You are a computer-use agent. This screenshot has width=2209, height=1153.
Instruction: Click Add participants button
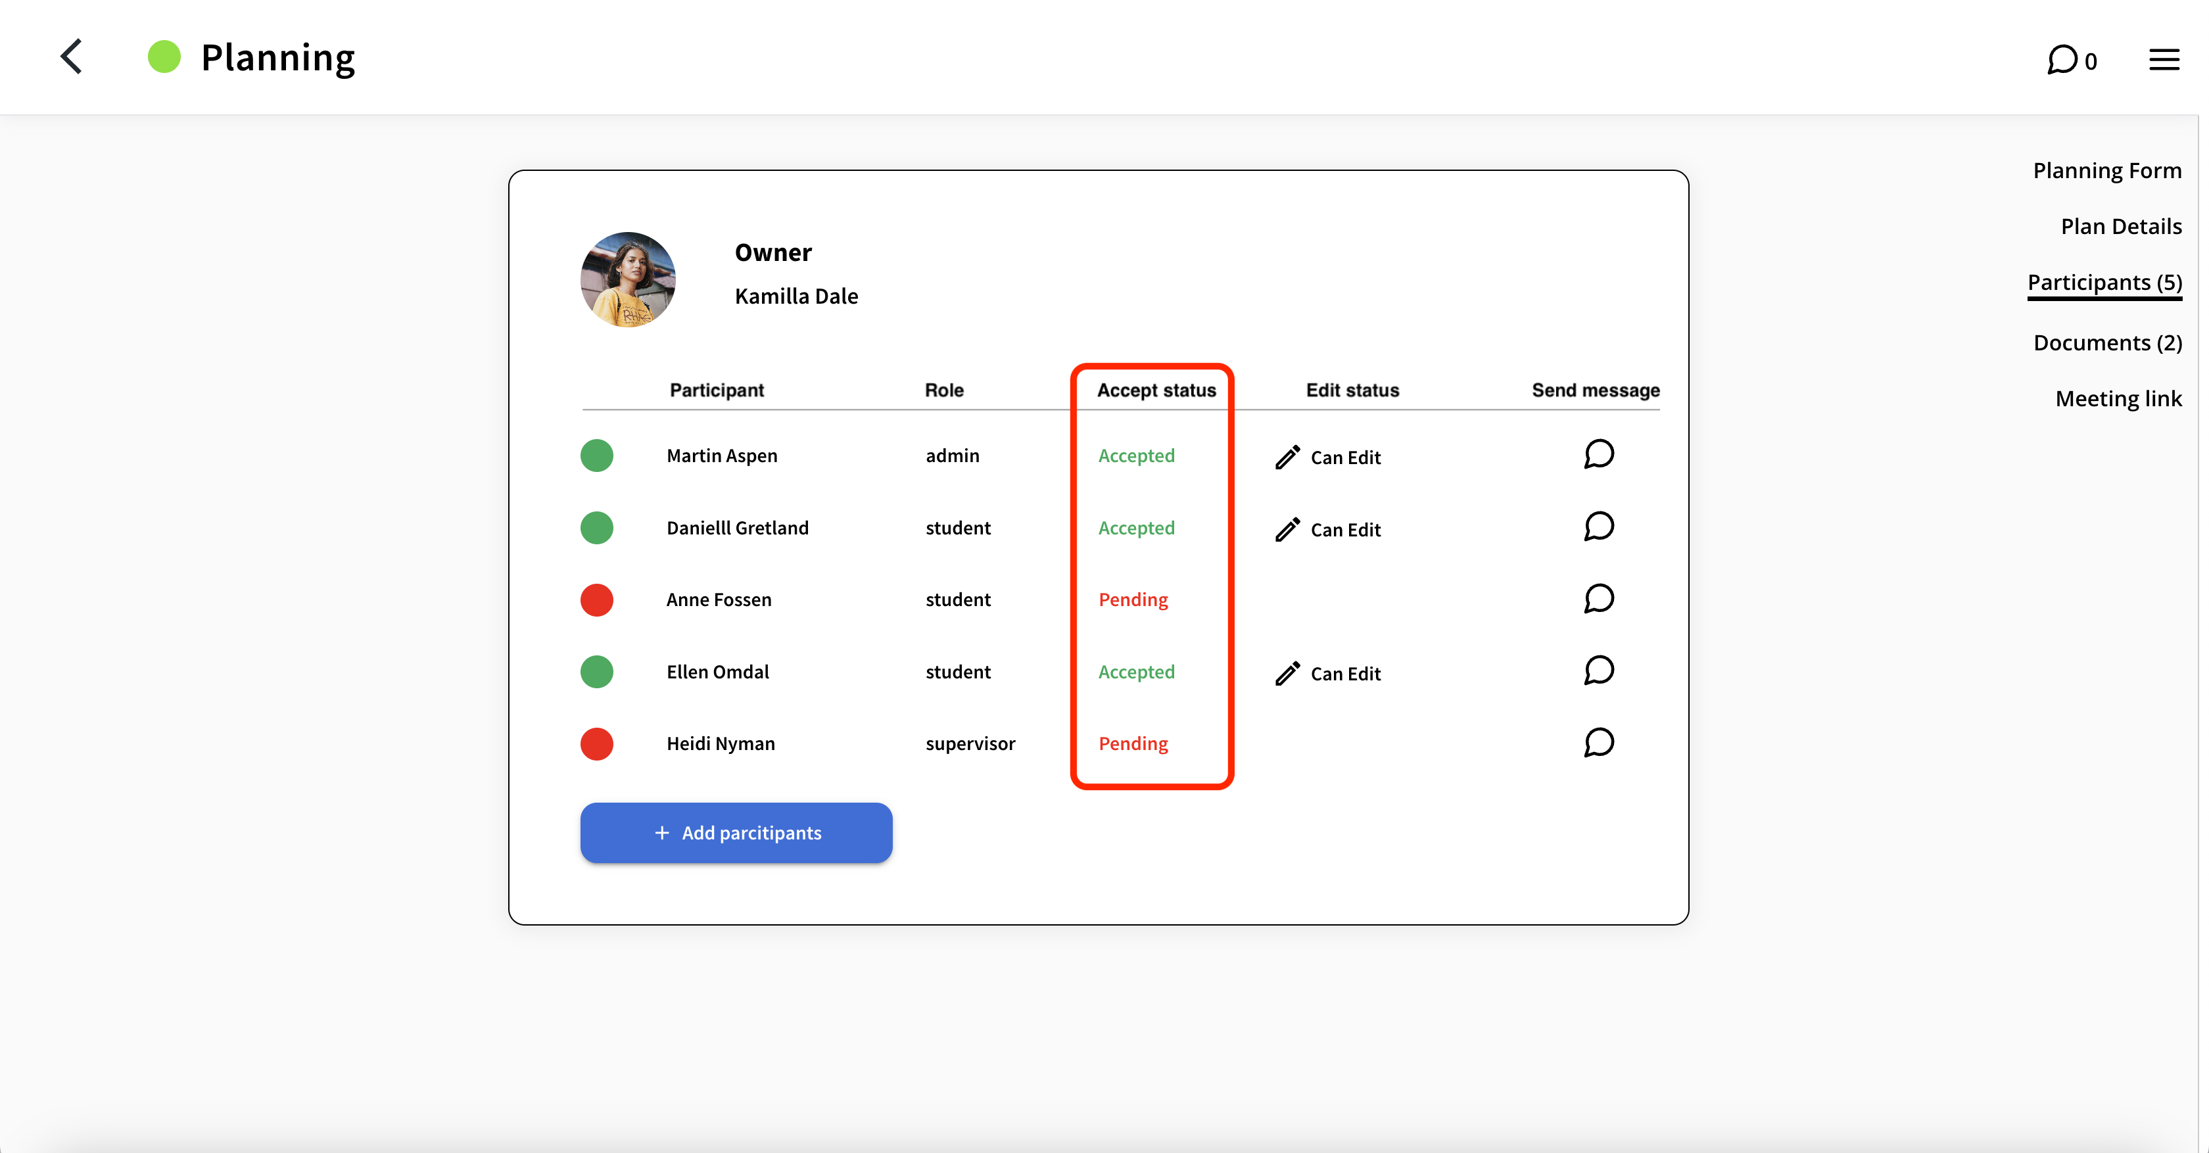click(x=736, y=832)
